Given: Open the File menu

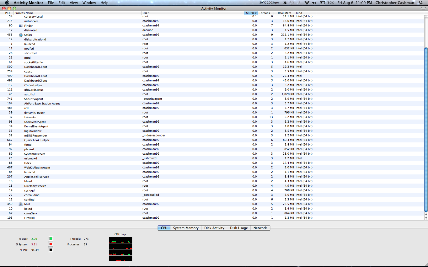Looking at the screenshot, I should click(51, 3).
